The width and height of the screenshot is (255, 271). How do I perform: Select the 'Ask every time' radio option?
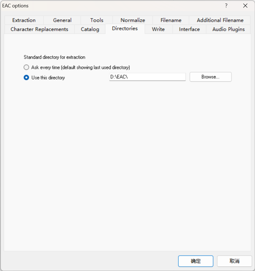tap(26, 67)
